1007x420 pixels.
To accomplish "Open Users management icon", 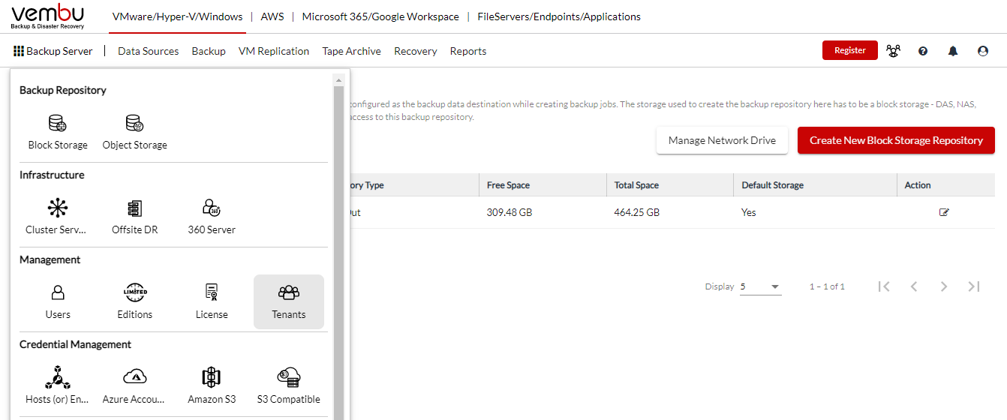I will pyautogui.click(x=58, y=292).
